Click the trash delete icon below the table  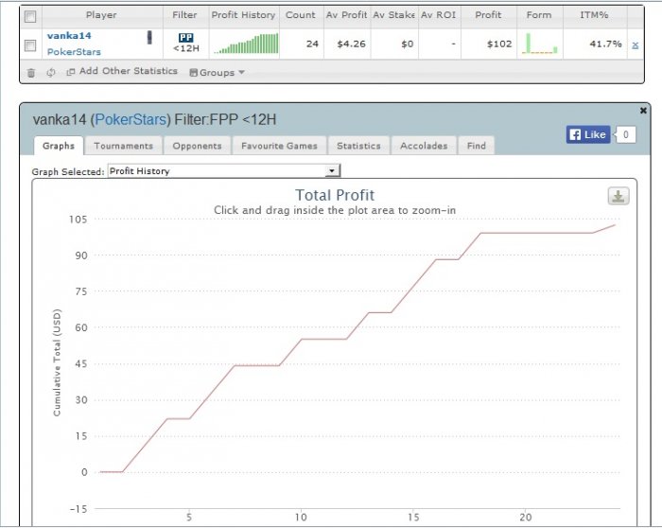(31, 73)
